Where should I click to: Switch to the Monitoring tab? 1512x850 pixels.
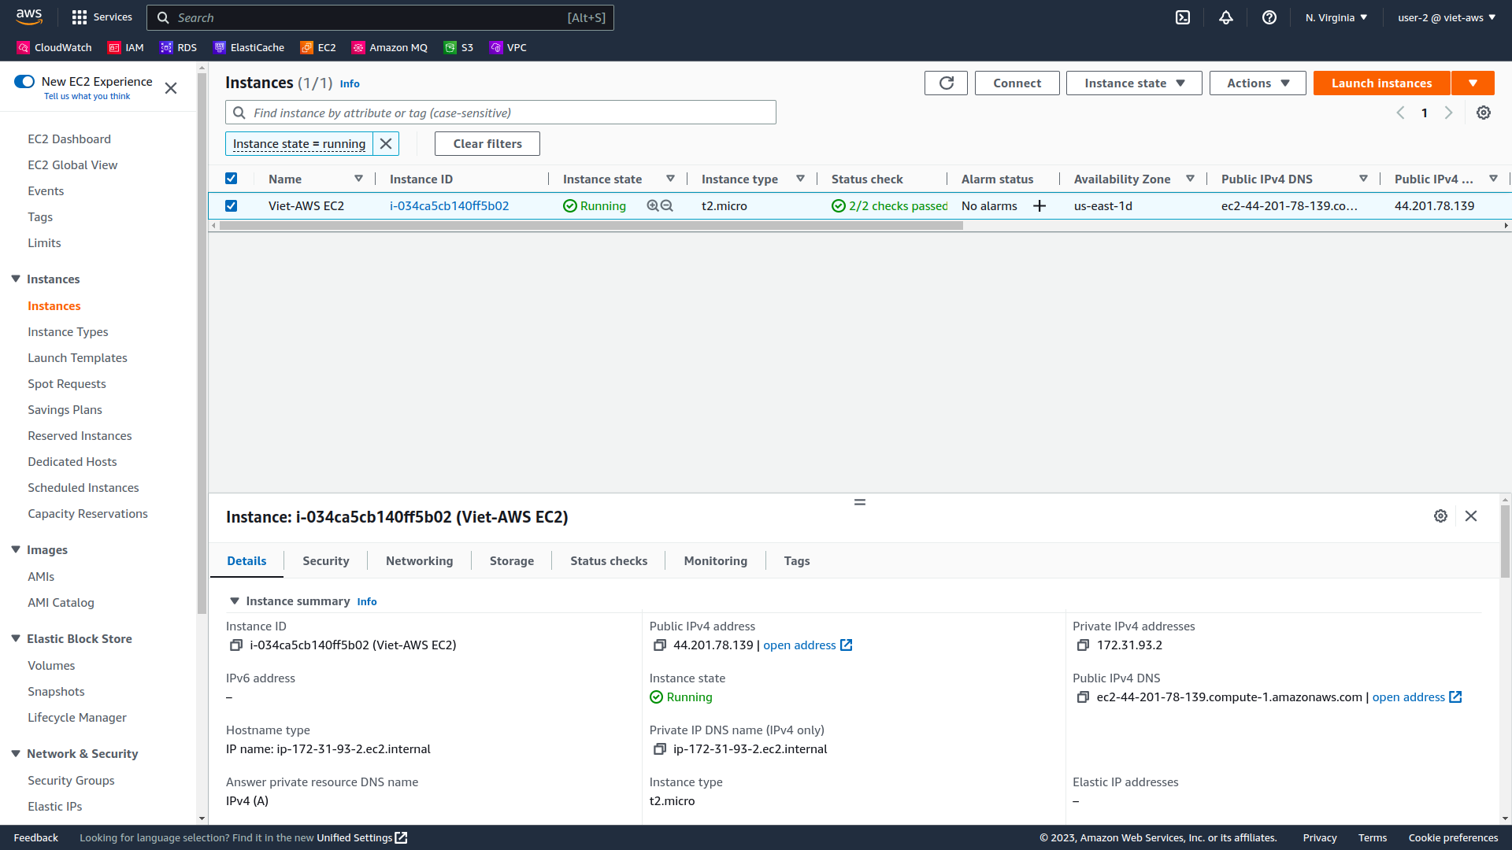[716, 560]
